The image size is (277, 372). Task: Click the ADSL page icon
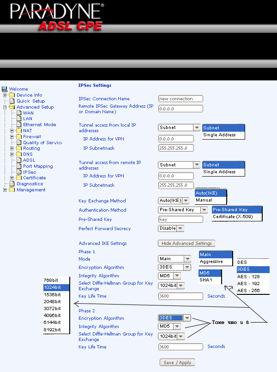pos(19,160)
